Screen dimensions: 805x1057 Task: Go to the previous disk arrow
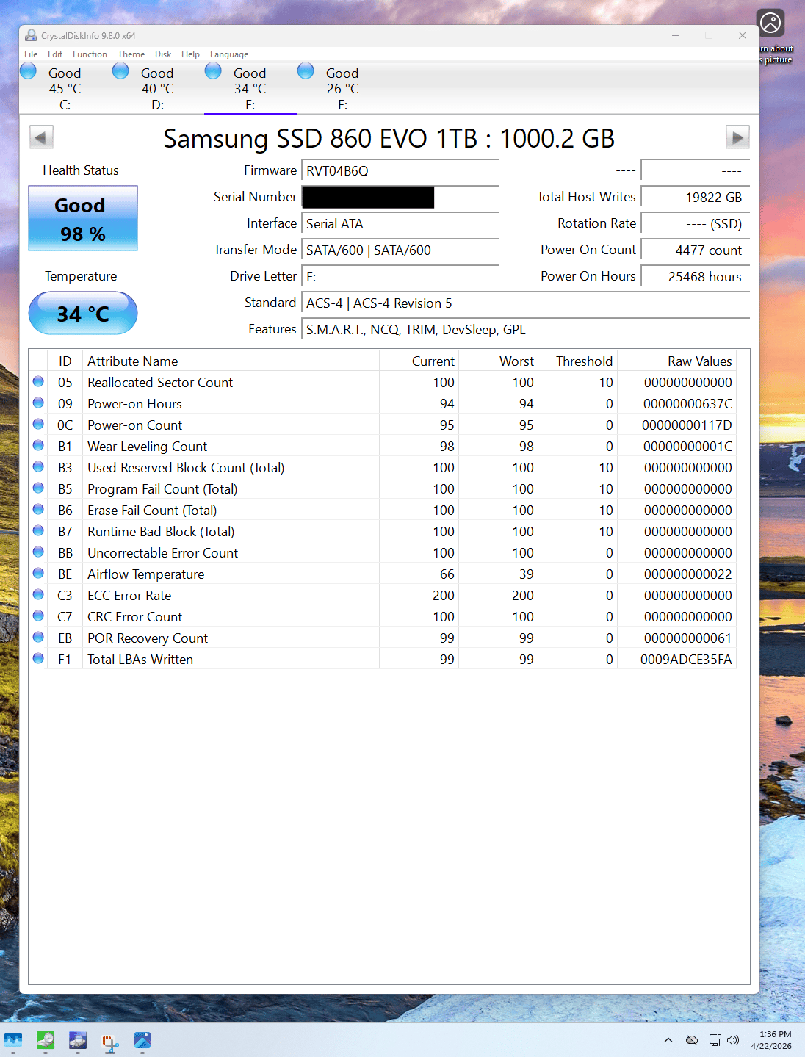click(41, 137)
